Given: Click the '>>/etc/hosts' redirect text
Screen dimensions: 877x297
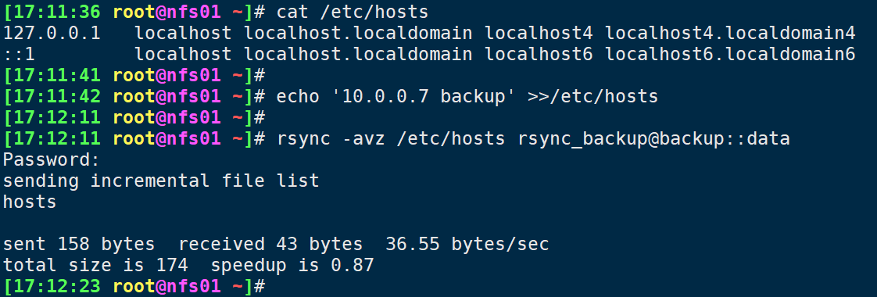Looking at the screenshot, I should [592, 97].
